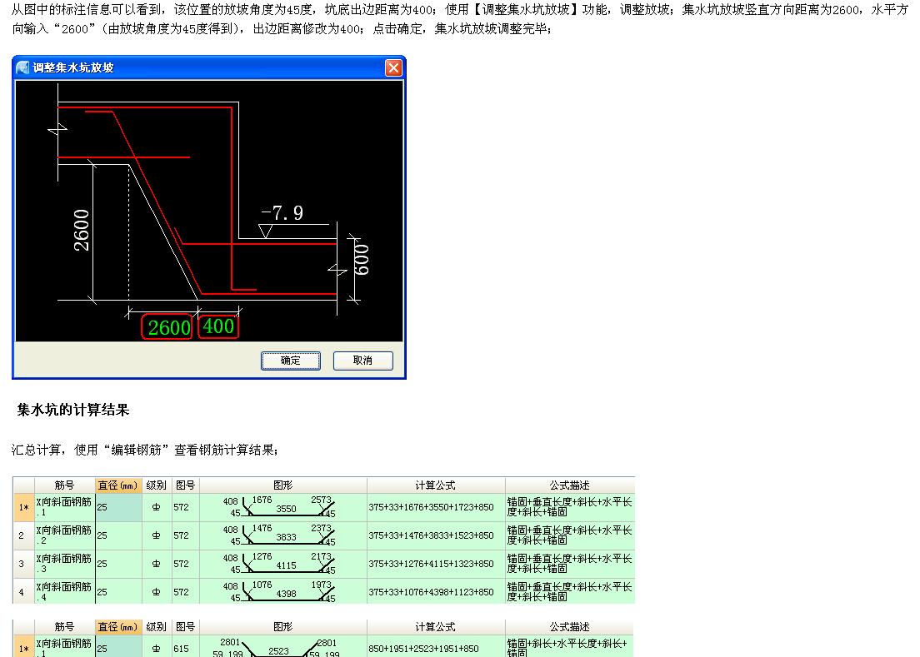Click the 调整集水坑放坡 title bar icon
The height and width of the screenshot is (657, 920).
pos(23,67)
